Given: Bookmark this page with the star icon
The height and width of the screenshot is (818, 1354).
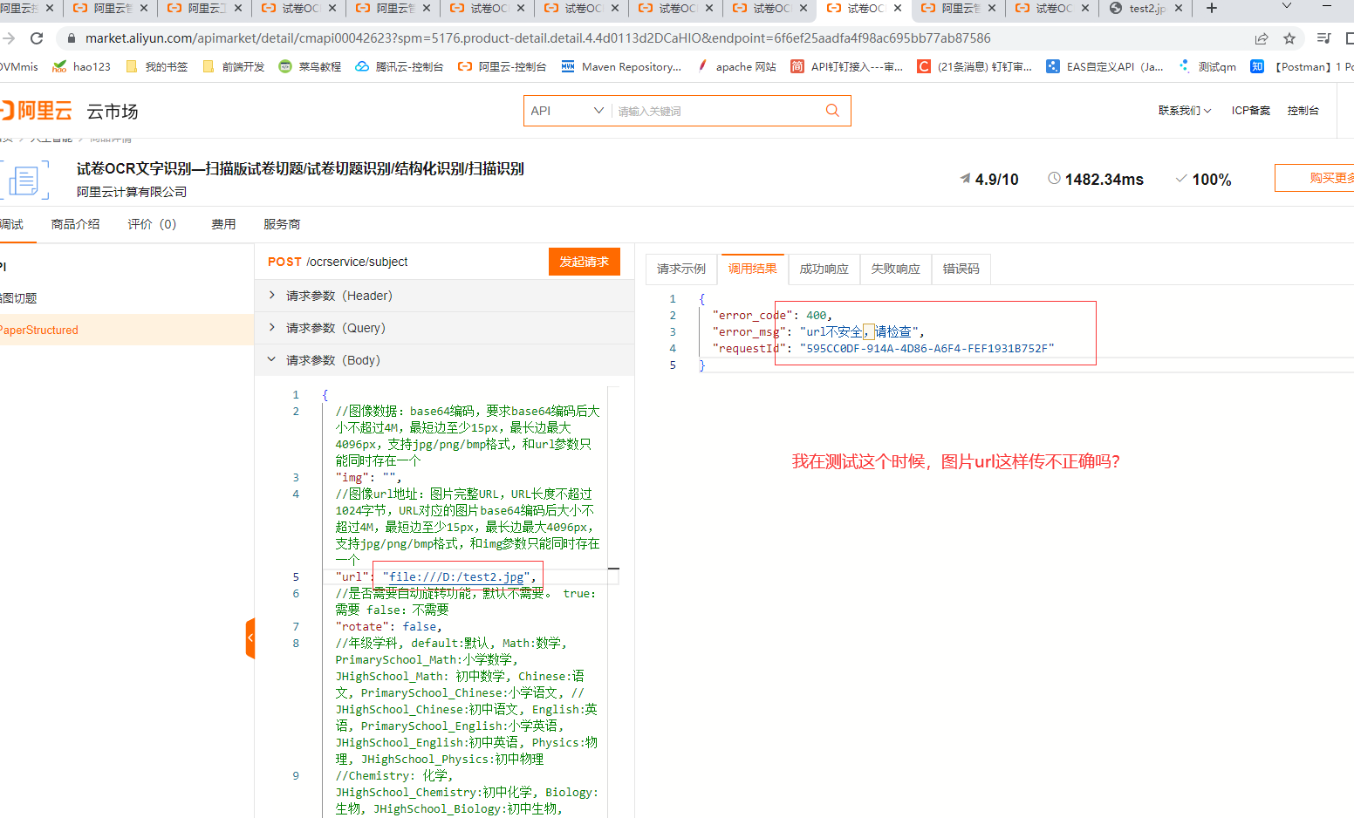Looking at the screenshot, I should 1289,38.
